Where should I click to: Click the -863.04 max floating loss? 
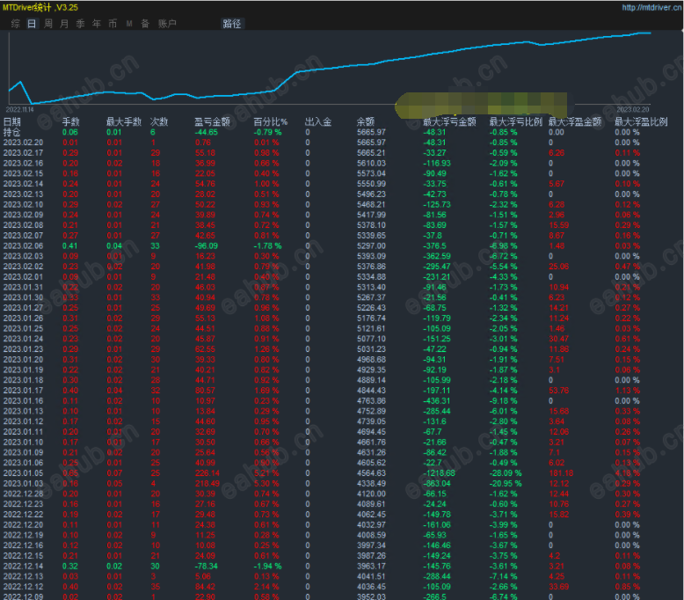[x=437, y=484]
